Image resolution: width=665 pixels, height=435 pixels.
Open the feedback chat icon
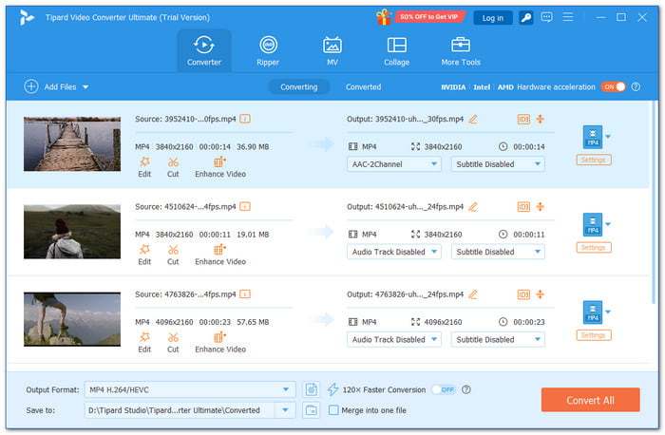pos(546,17)
